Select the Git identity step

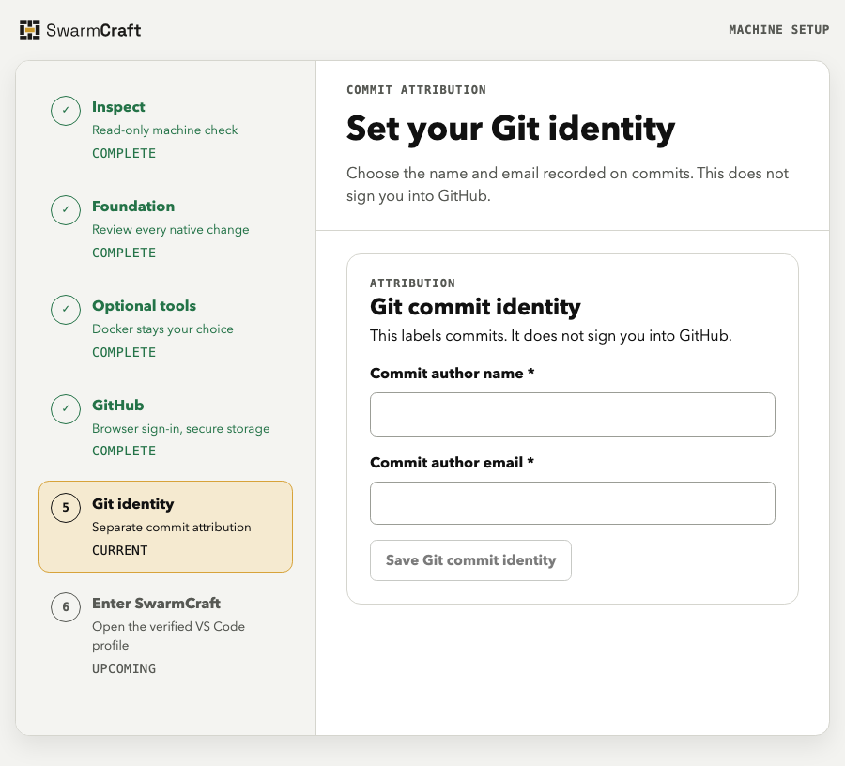(x=165, y=527)
